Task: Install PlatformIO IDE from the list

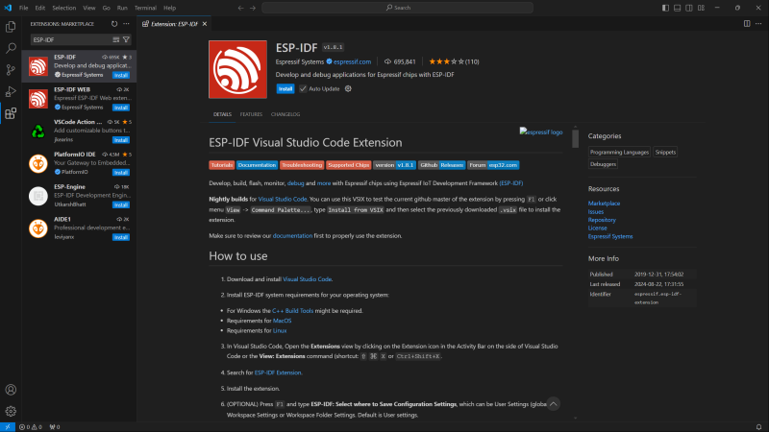Action: point(121,173)
